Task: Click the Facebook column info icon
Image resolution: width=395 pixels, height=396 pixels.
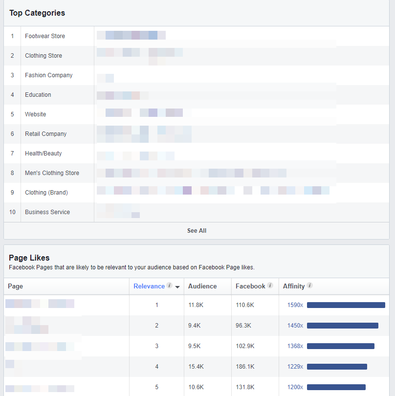Action: [x=270, y=286]
